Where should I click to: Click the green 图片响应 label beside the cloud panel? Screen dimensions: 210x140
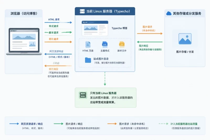pos(143,46)
